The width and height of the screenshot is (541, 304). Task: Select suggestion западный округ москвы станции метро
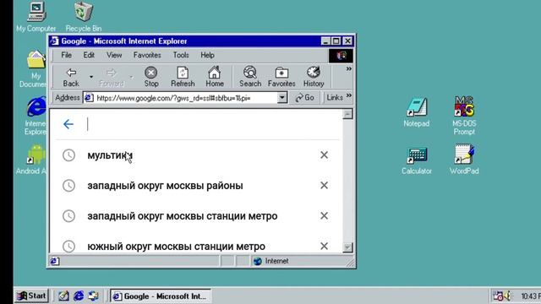[x=183, y=216]
